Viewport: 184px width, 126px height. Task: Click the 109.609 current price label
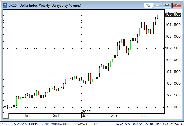coord(173,15)
